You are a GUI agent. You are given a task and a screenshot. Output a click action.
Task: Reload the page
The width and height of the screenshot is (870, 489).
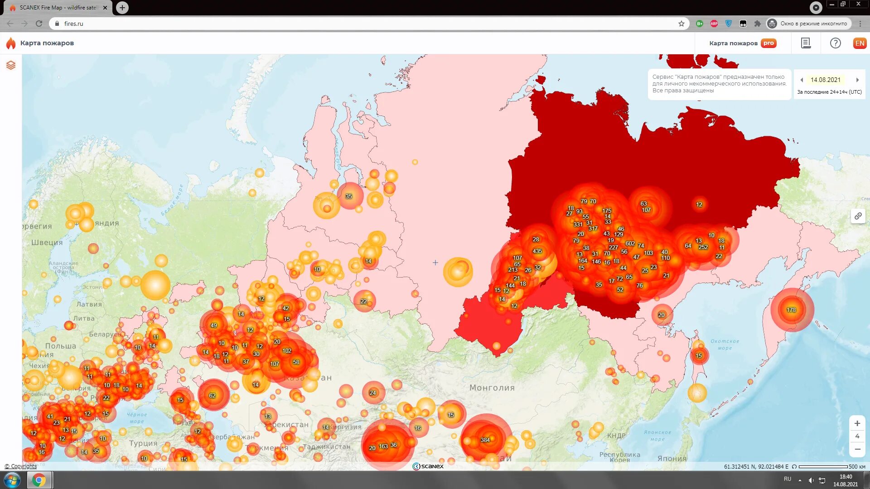[39, 24]
